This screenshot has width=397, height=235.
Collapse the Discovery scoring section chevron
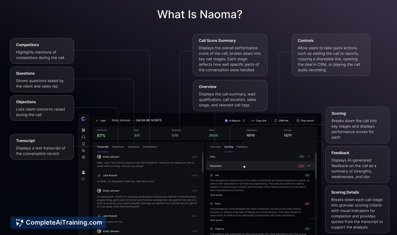(309, 166)
